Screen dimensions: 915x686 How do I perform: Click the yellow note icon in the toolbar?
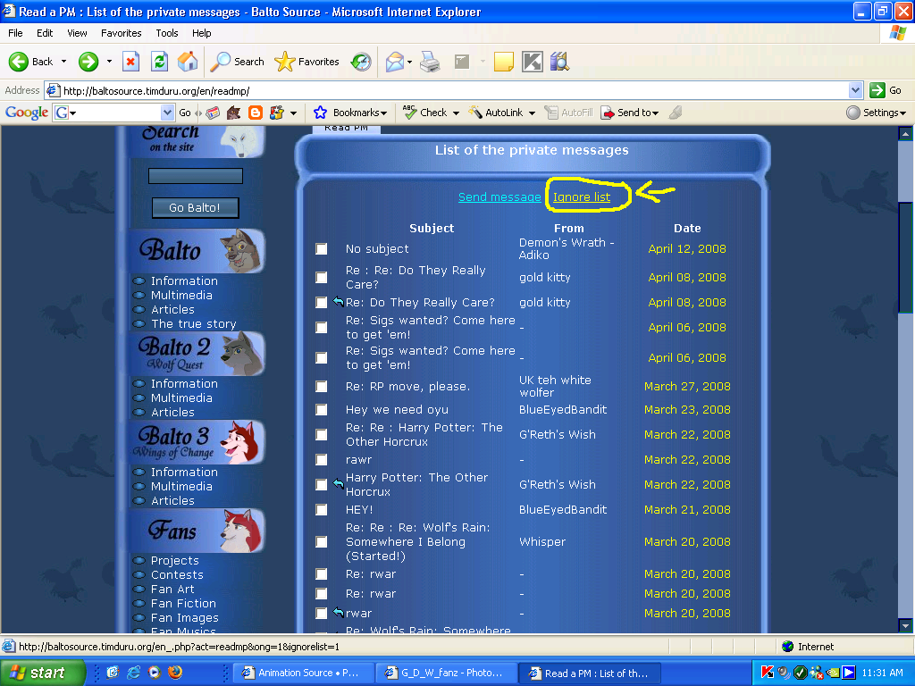pos(504,62)
